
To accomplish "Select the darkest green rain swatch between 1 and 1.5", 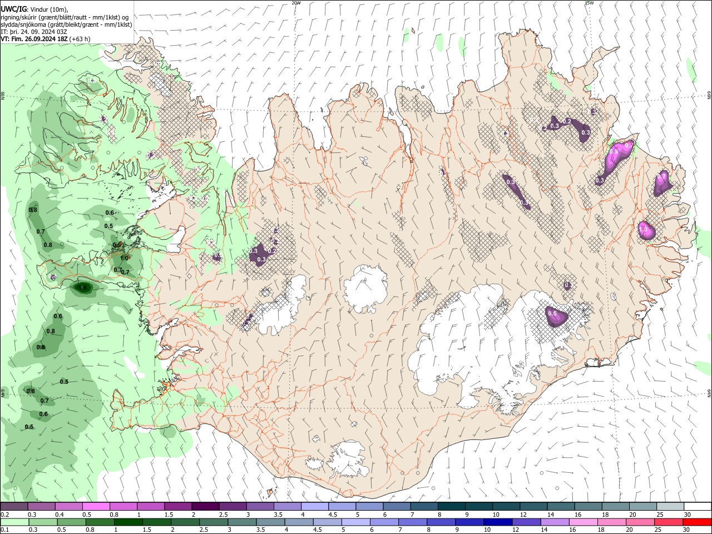I will pyautogui.click(x=127, y=522).
